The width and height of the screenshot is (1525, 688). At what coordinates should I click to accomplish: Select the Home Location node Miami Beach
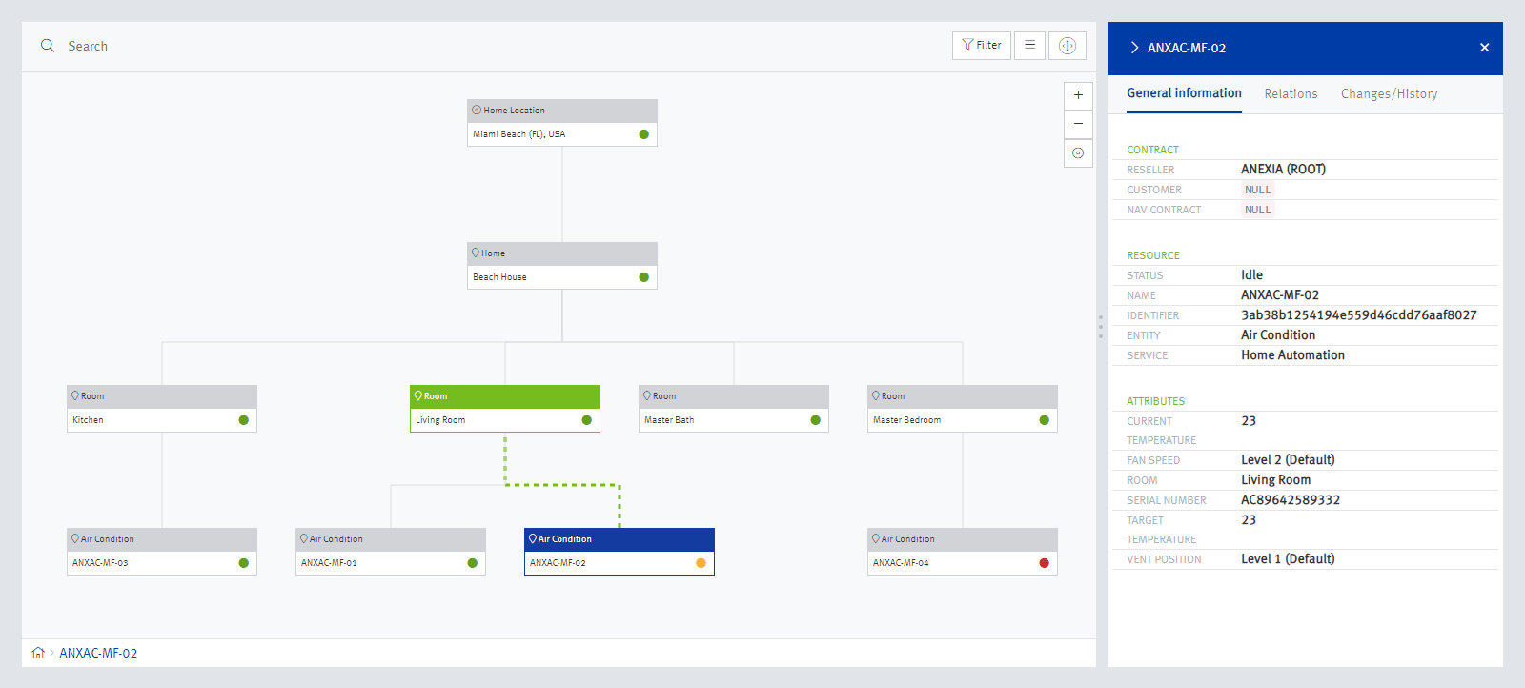click(562, 123)
